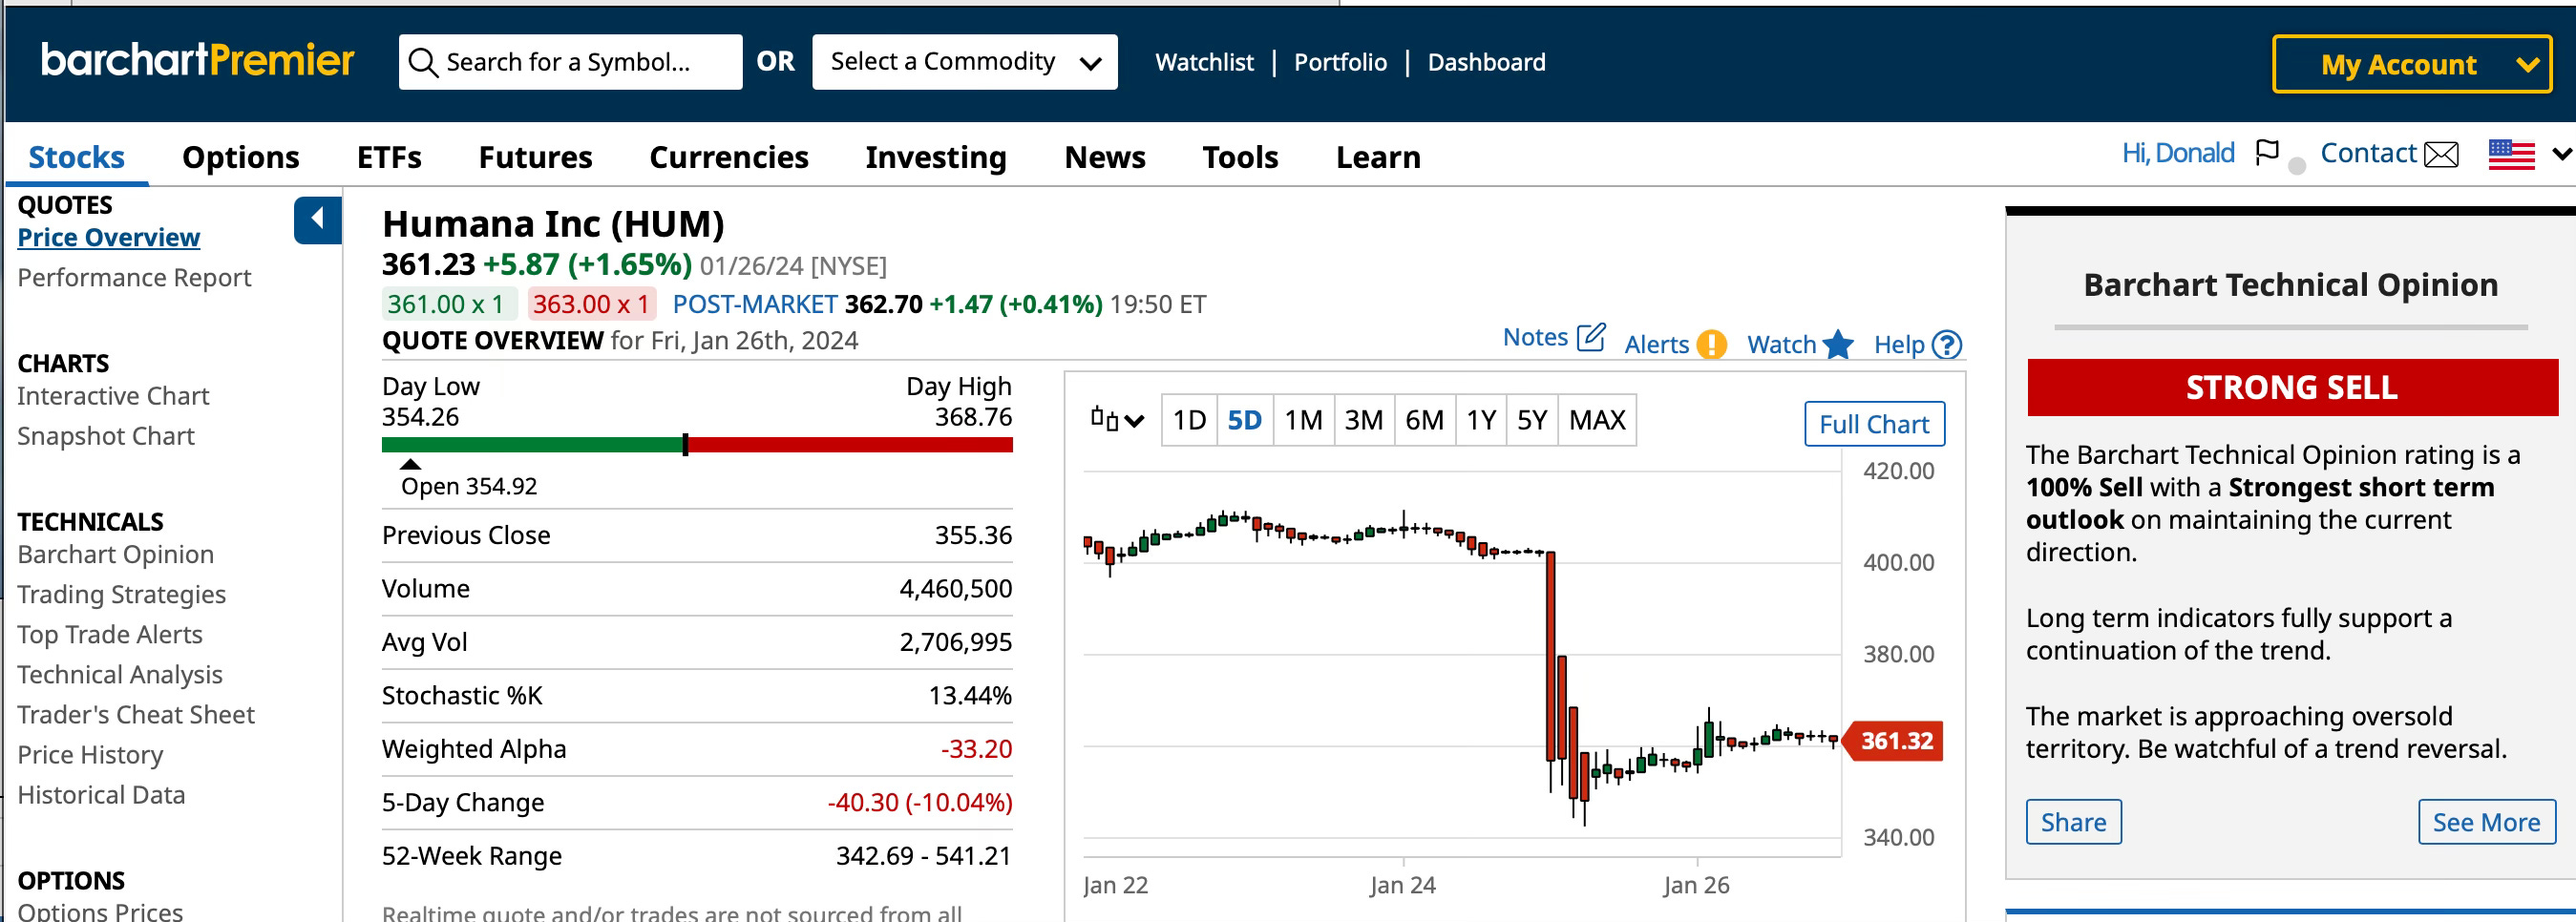Open the ETFs menu
Image resolution: width=2576 pixels, height=922 pixels.
(x=389, y=157)
